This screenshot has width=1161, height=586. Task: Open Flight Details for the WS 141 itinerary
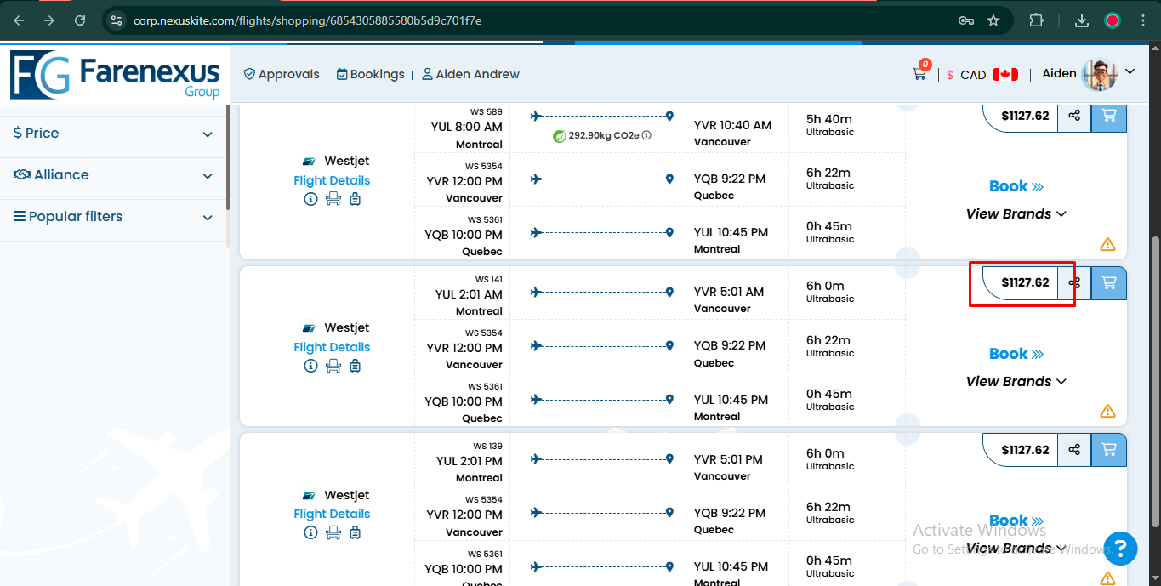coord(332,347)
